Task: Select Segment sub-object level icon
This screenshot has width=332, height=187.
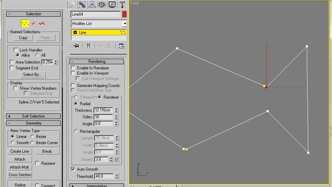Action: pos(33,23)
